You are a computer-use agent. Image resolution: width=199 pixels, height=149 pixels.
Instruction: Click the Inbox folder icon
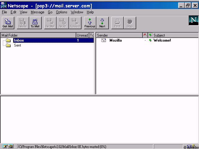pyautogui.click(x=8, y=40)
